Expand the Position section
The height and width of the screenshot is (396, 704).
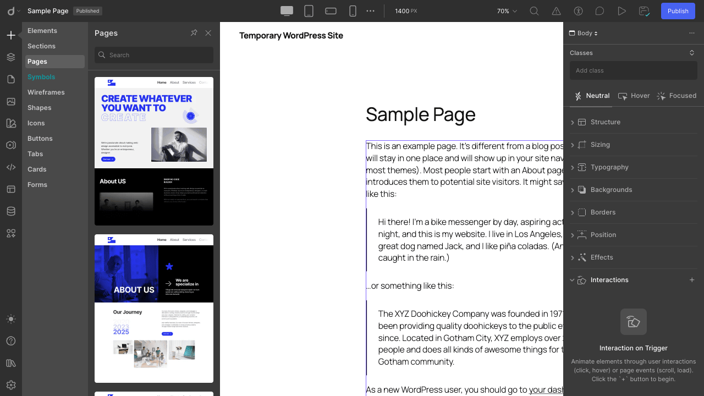634,235
